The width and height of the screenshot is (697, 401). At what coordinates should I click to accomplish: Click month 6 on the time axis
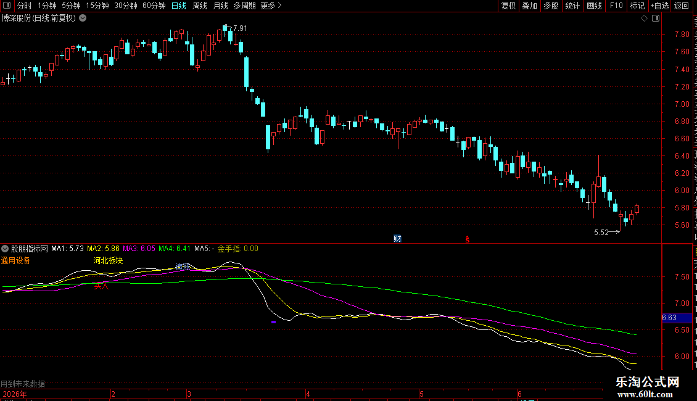point(519,394)
